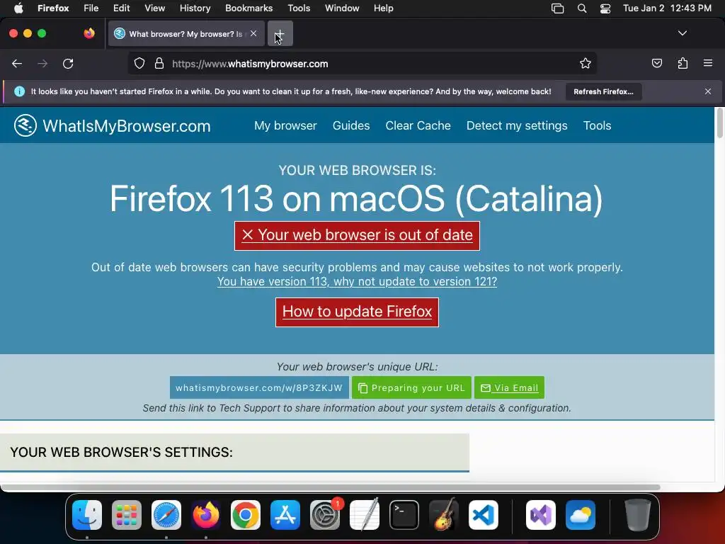
Task: Select the What browser? My browser tab
Action: click(x=186, y=33)
